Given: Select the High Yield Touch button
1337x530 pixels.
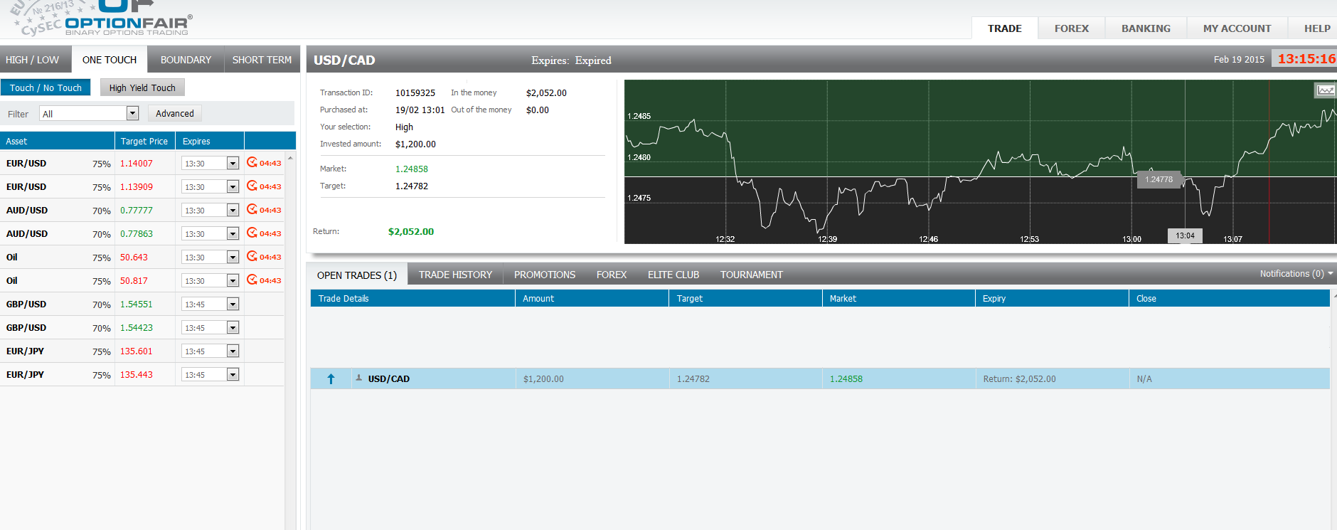Looking at the screenshot, I should point(142,88).
